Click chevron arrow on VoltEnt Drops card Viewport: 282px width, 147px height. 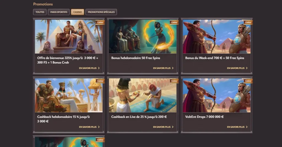pyautogui.click(x=246, y=127)
